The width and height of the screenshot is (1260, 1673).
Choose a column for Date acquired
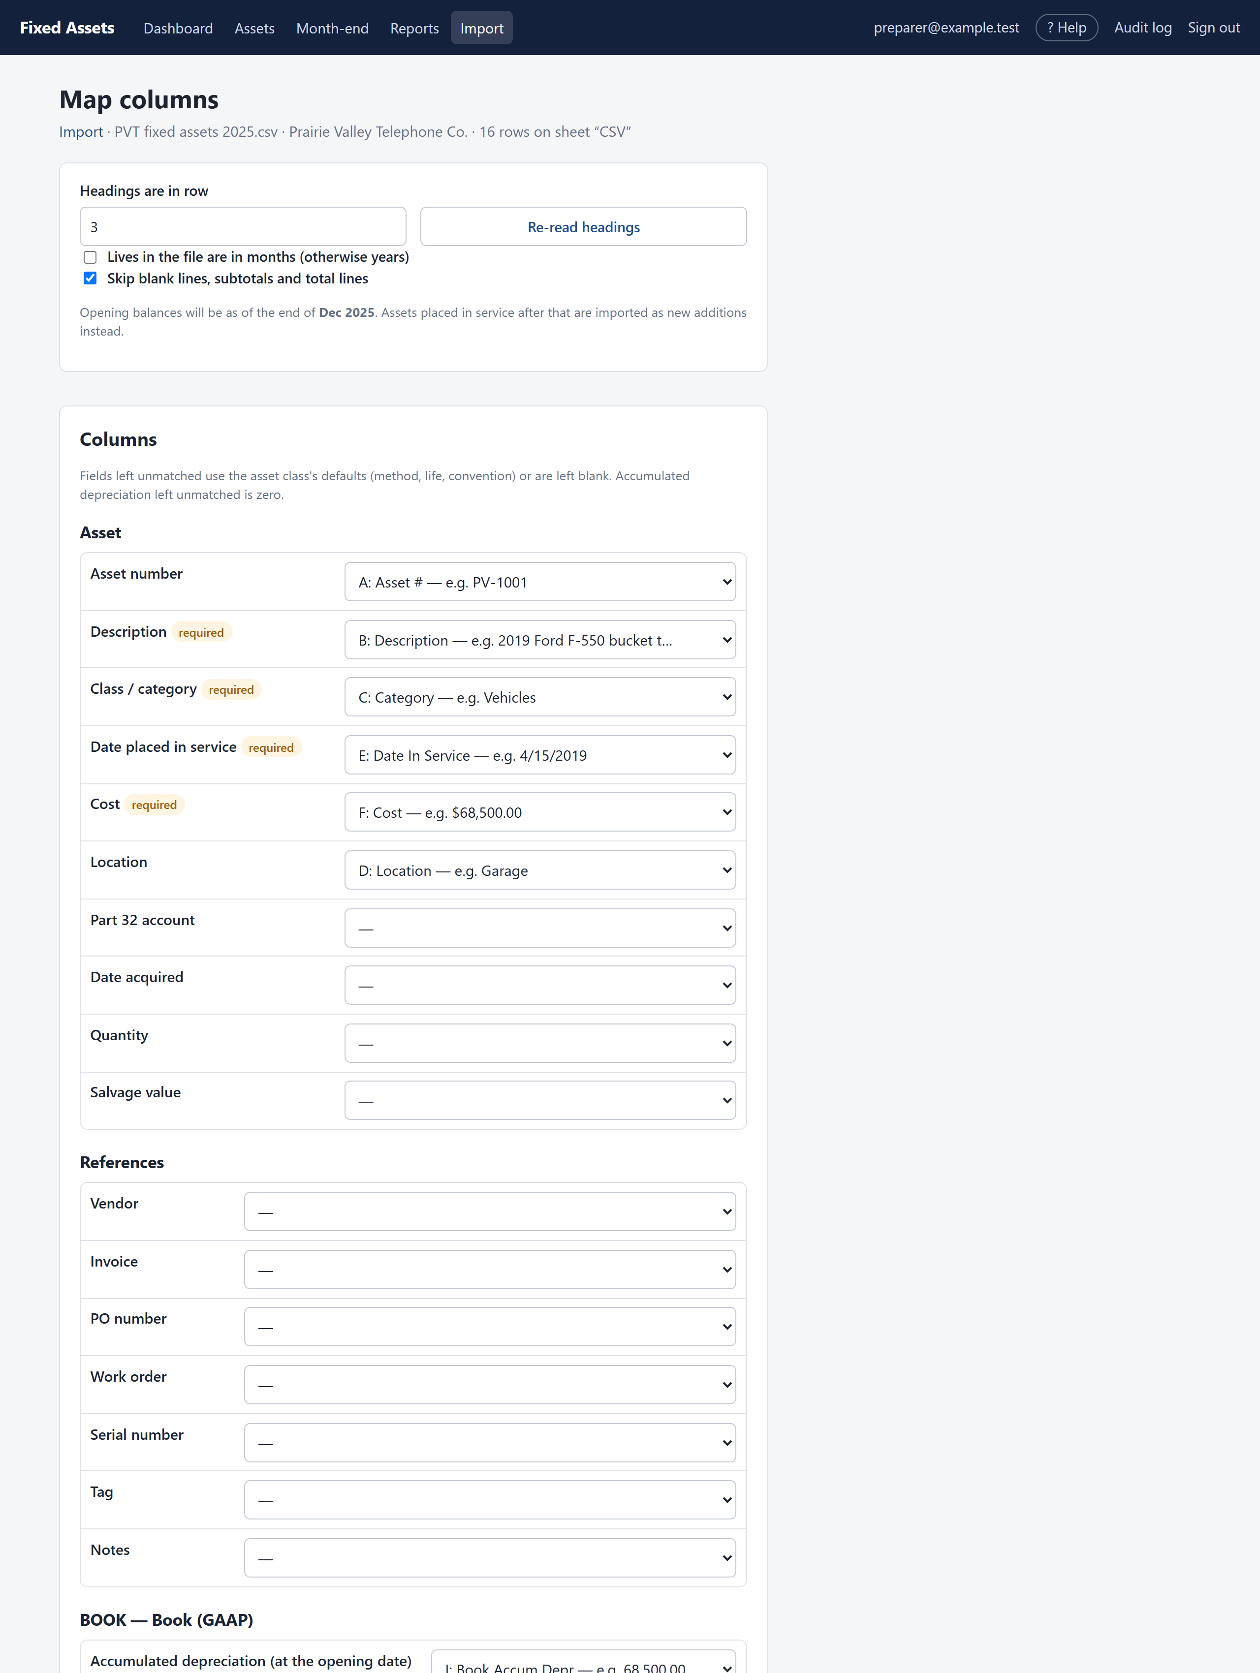pyautogui.click(x=540, y=986)
